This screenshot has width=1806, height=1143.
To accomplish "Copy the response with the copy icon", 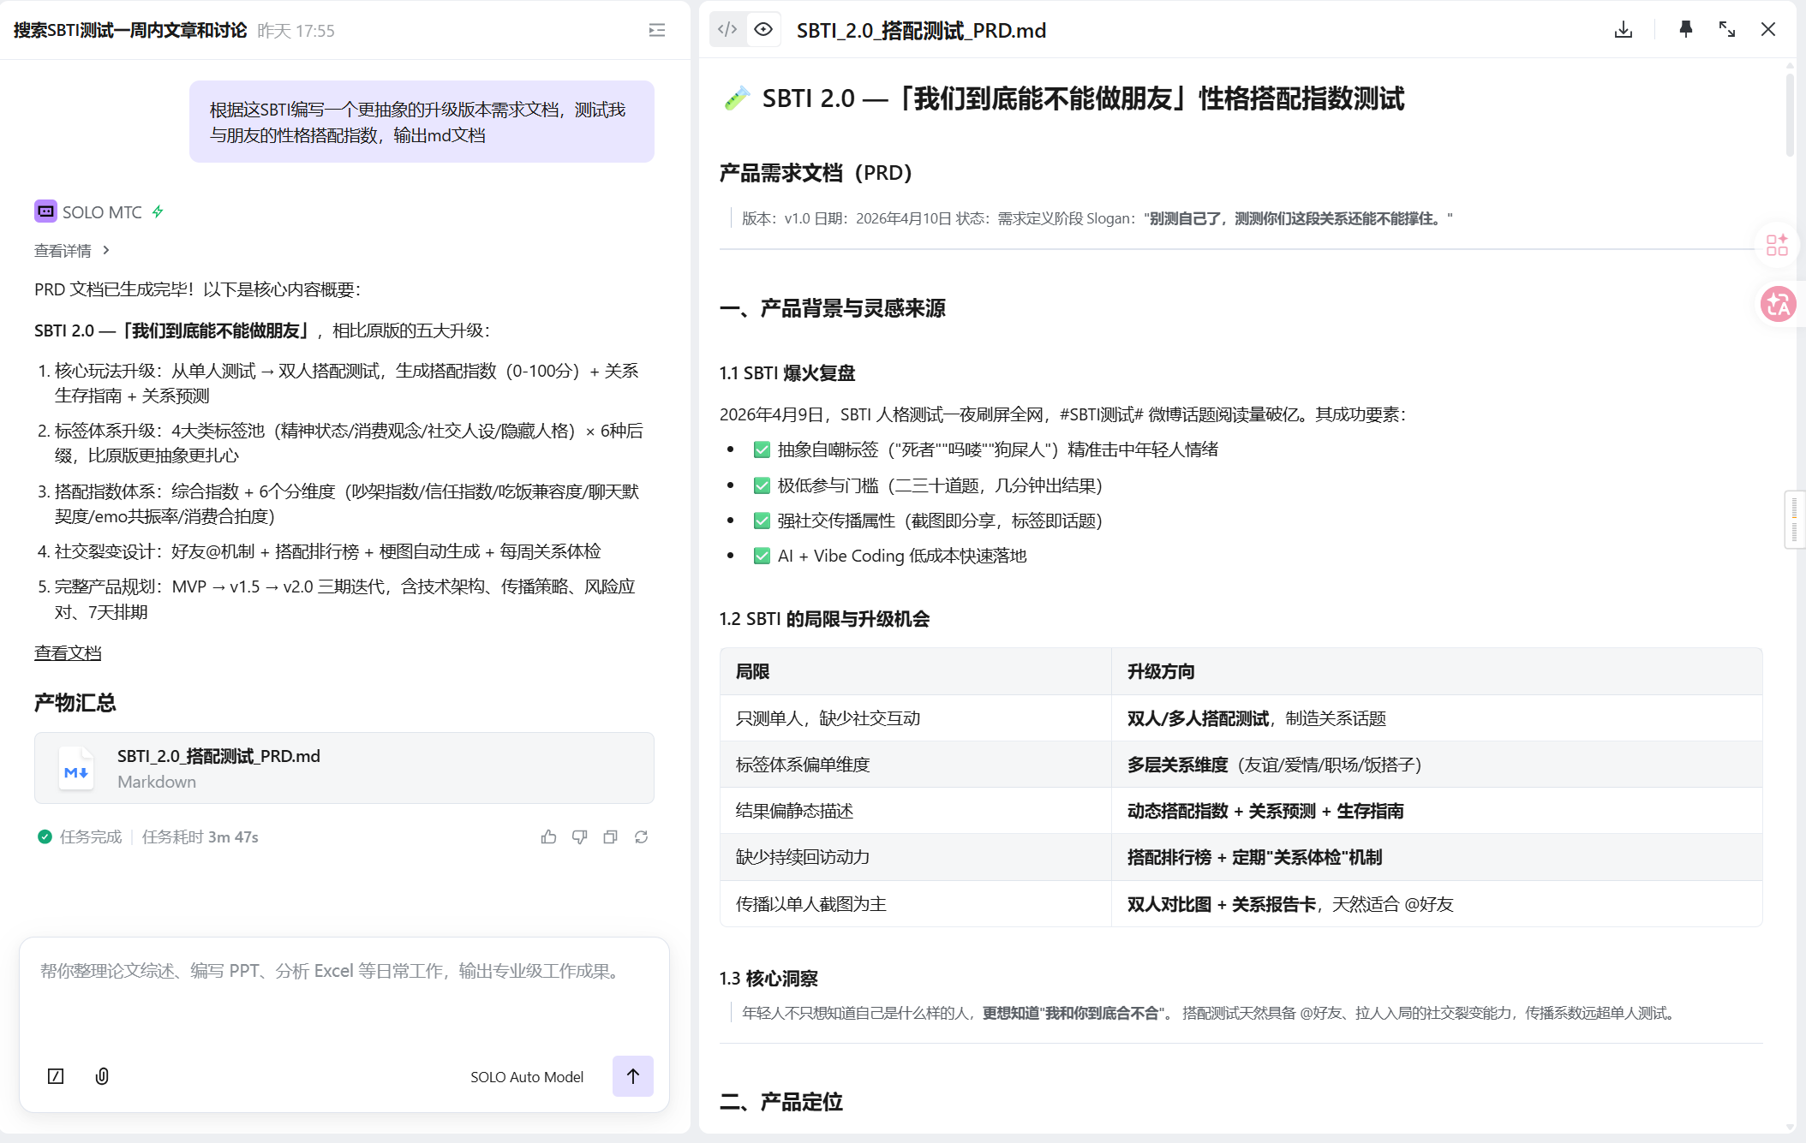I will coord(610,836).
